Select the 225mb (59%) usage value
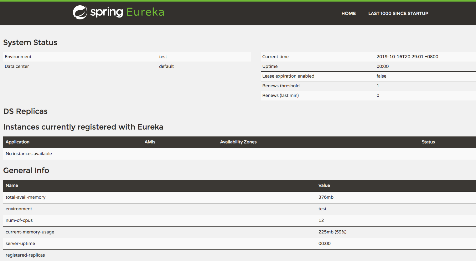This screenshot has width=476, height=261. click(332, 232)
